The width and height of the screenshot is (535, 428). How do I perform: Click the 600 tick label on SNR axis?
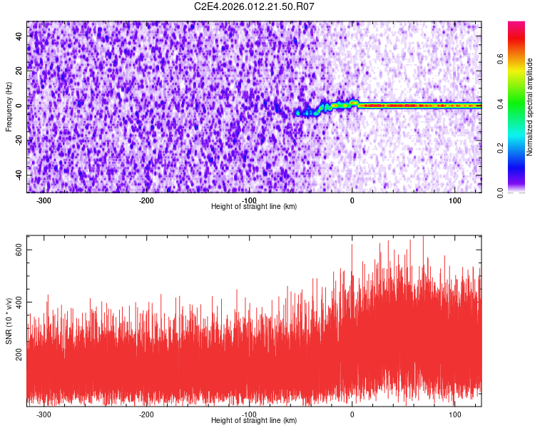click(21, 250)
